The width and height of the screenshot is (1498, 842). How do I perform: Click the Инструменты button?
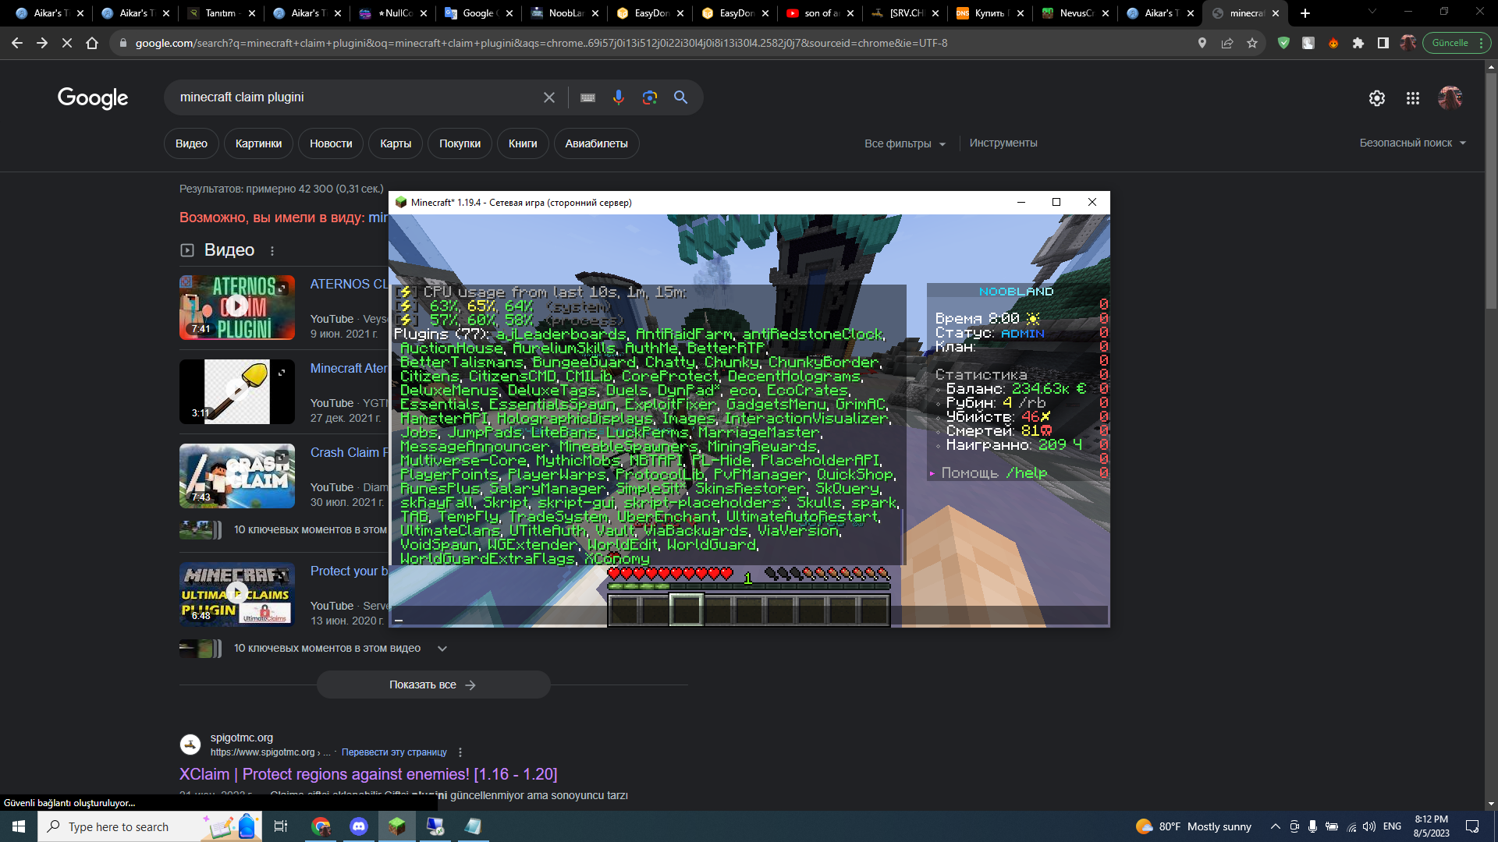point(1003,143)
